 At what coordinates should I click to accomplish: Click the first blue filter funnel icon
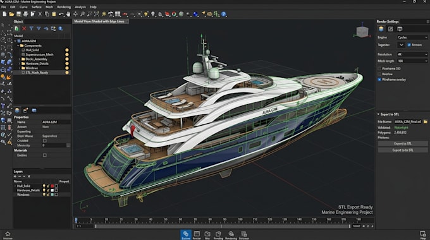point(31,28)
